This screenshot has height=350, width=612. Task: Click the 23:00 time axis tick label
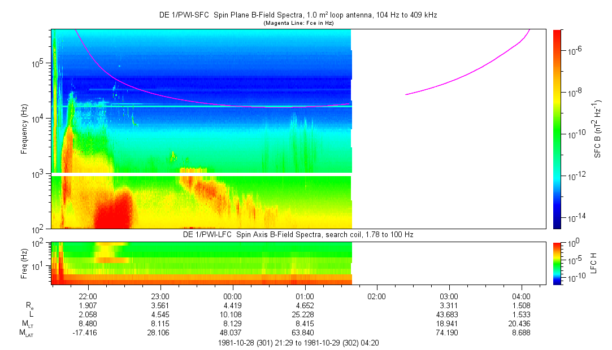coord(160,296)
